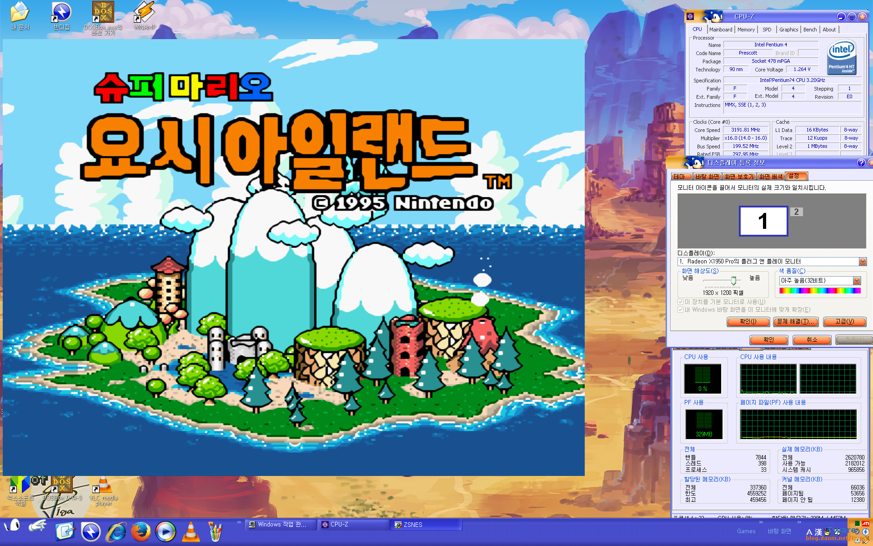Click the rainbow color quality preview bar

pos(820,291)
